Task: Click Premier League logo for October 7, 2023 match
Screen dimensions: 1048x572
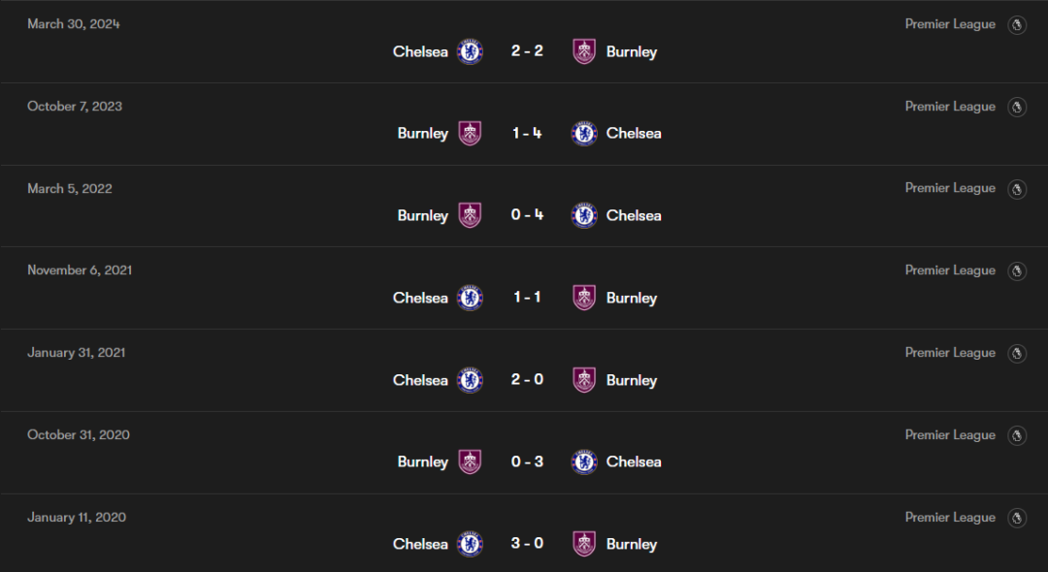Action: (1017, 107)
